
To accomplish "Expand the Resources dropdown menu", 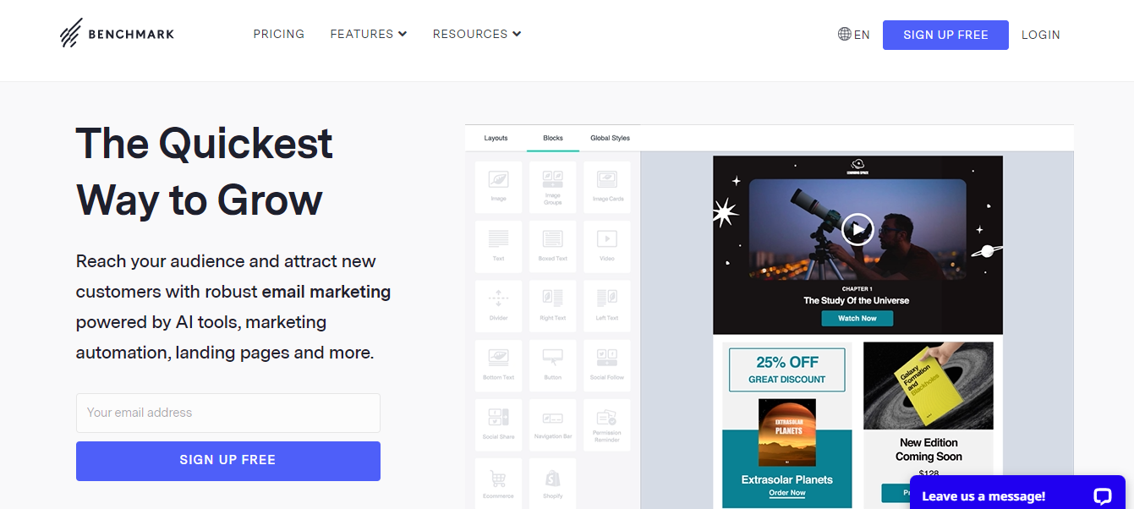I will tap(476, 34).
